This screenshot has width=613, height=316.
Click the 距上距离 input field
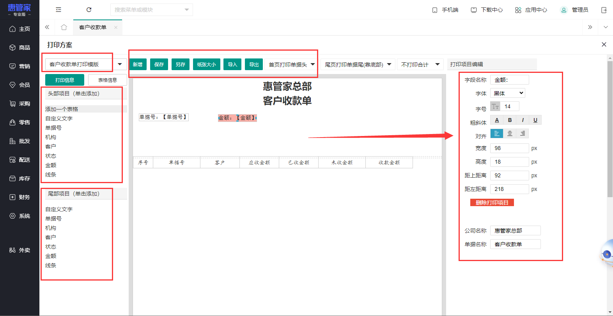pyautogui.click(x=510, y=175)
